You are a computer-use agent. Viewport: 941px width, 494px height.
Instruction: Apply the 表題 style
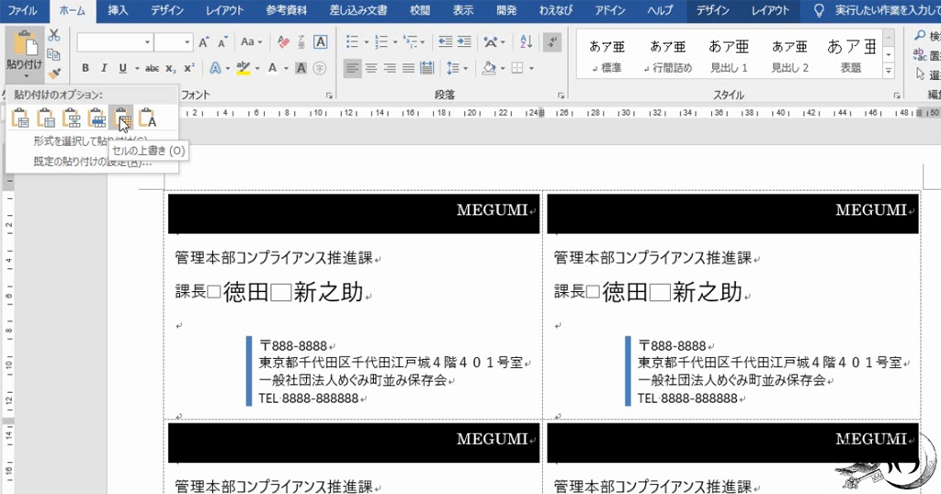pyautogui.click(x=851, y=55)
